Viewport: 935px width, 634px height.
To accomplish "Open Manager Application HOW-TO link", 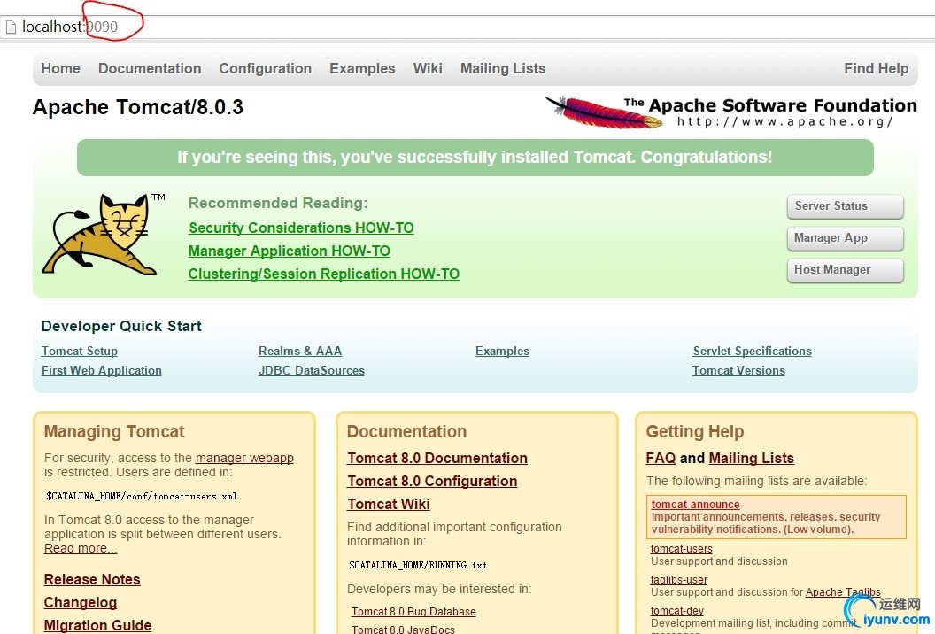I will click(290, 251).
